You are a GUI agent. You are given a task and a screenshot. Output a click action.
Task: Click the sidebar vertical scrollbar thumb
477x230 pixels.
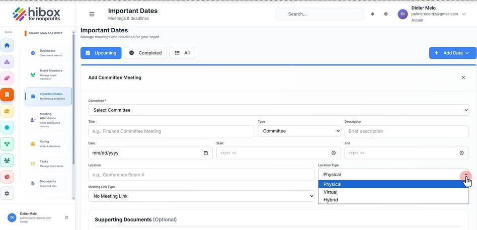(x=73, y=99)
